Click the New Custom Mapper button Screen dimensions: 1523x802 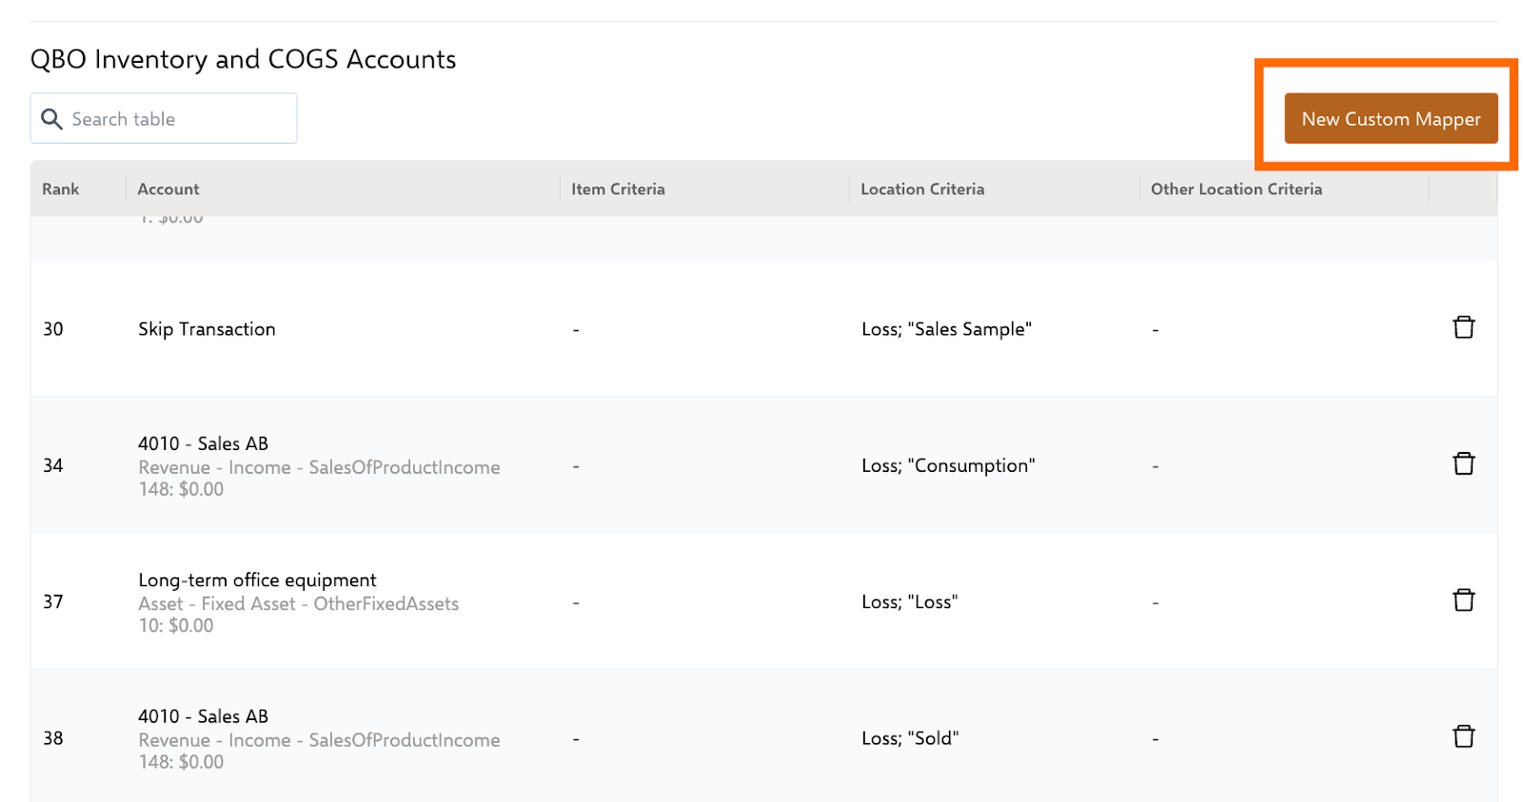pyautogui.click(x=1390, y=119)
